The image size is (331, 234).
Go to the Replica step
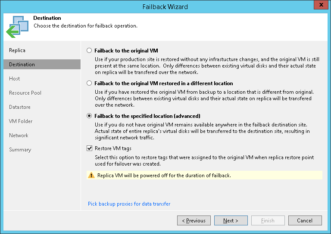pos(17,50)
